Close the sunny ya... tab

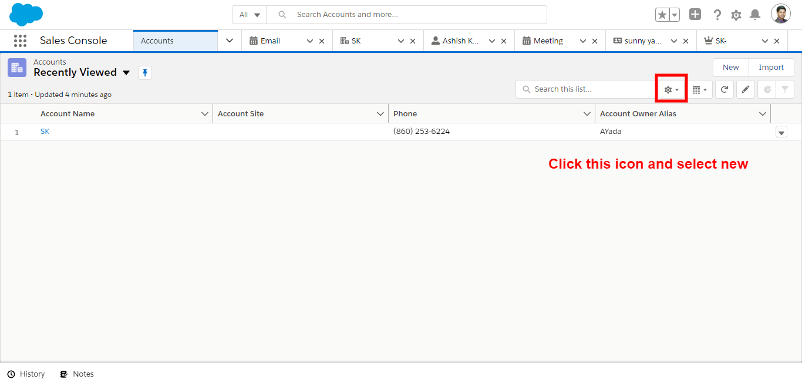pyautogui.click(x=686, y=41)
